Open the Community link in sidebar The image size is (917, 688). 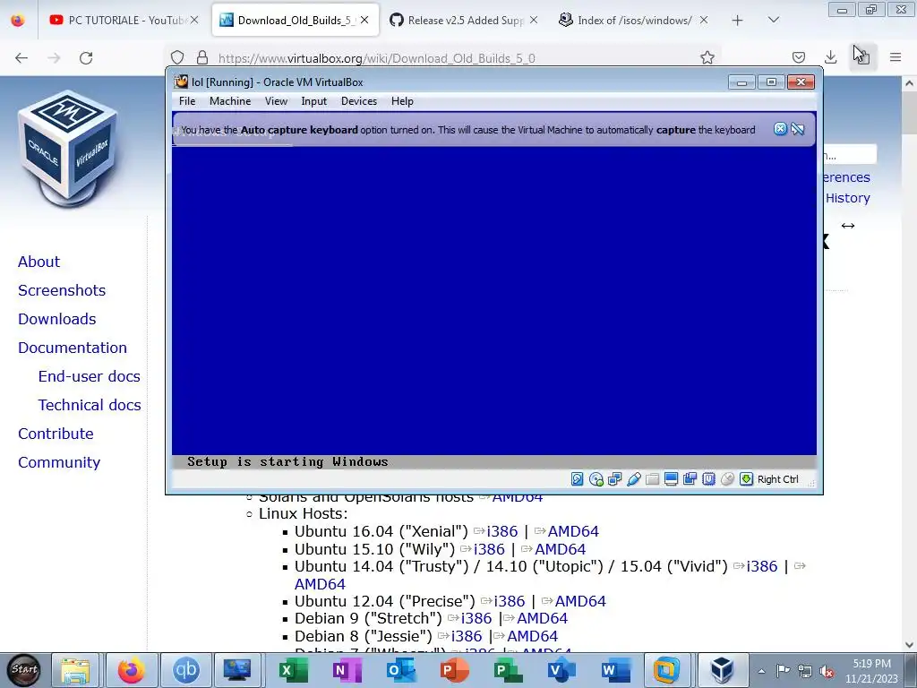[59, 462]
